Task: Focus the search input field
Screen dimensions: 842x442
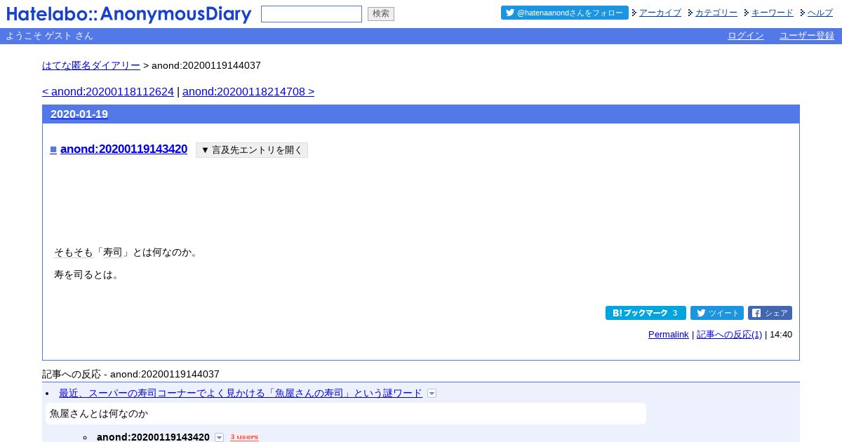Action: (x=312, y=14)
